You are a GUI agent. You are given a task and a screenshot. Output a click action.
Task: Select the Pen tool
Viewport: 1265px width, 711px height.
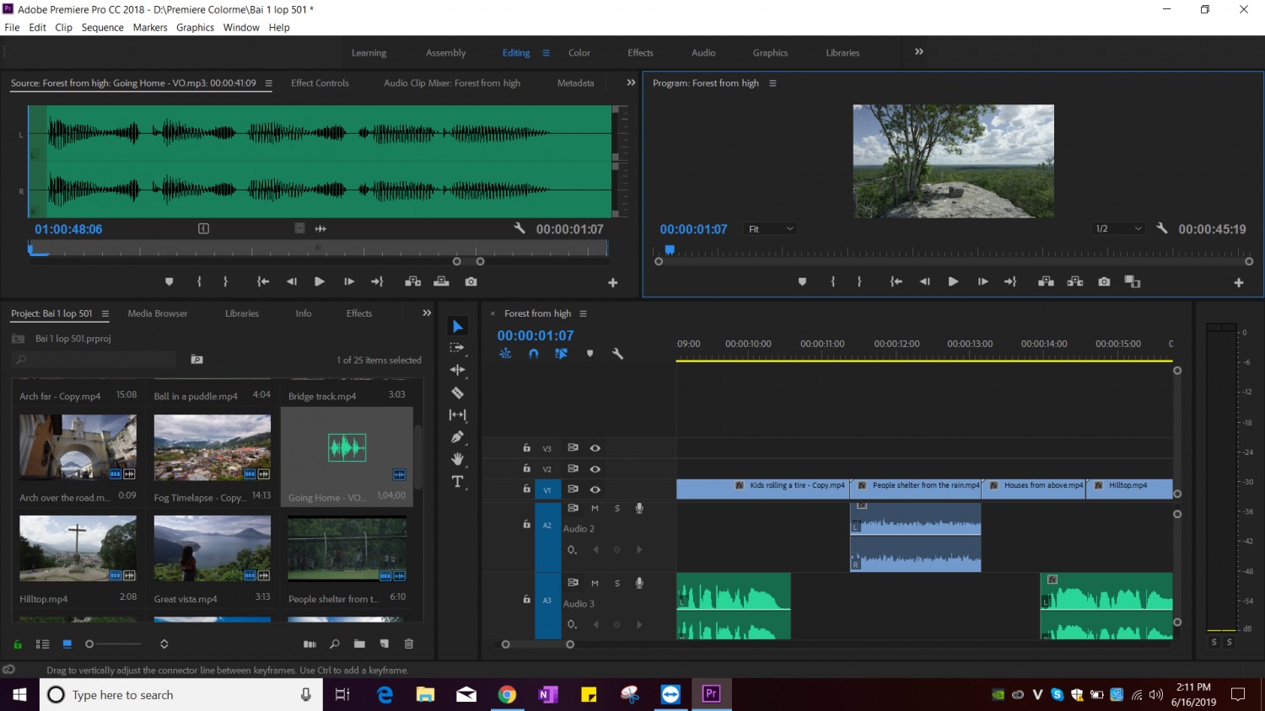click(x=457, y=436)
